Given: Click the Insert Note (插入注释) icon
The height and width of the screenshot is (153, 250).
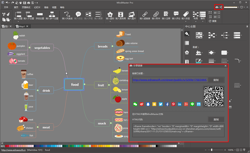Looking at the screenshot, I should (x=166, y=14).
